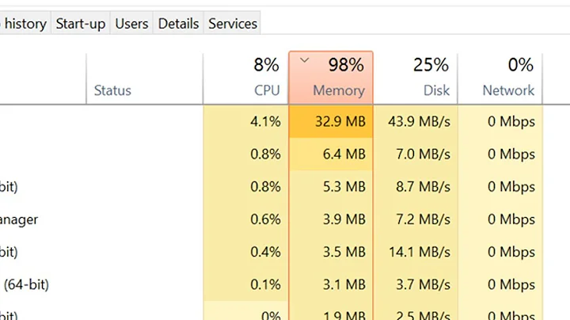Click the 3.1 MB memory cell
Screen dimensions: 570x320
point(331,284)
